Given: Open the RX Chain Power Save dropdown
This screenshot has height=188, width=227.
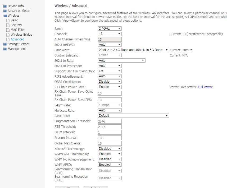Looking at the screenshot, I should pos(110,87).
